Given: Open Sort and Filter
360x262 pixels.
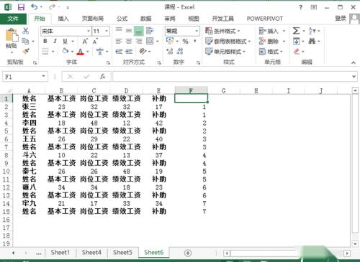Looking at the screenshot, I should (315, 31).
